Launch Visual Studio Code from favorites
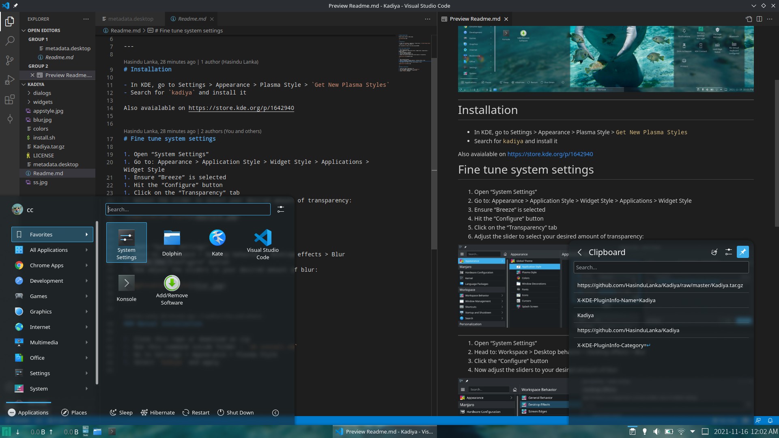 point(263,243)
